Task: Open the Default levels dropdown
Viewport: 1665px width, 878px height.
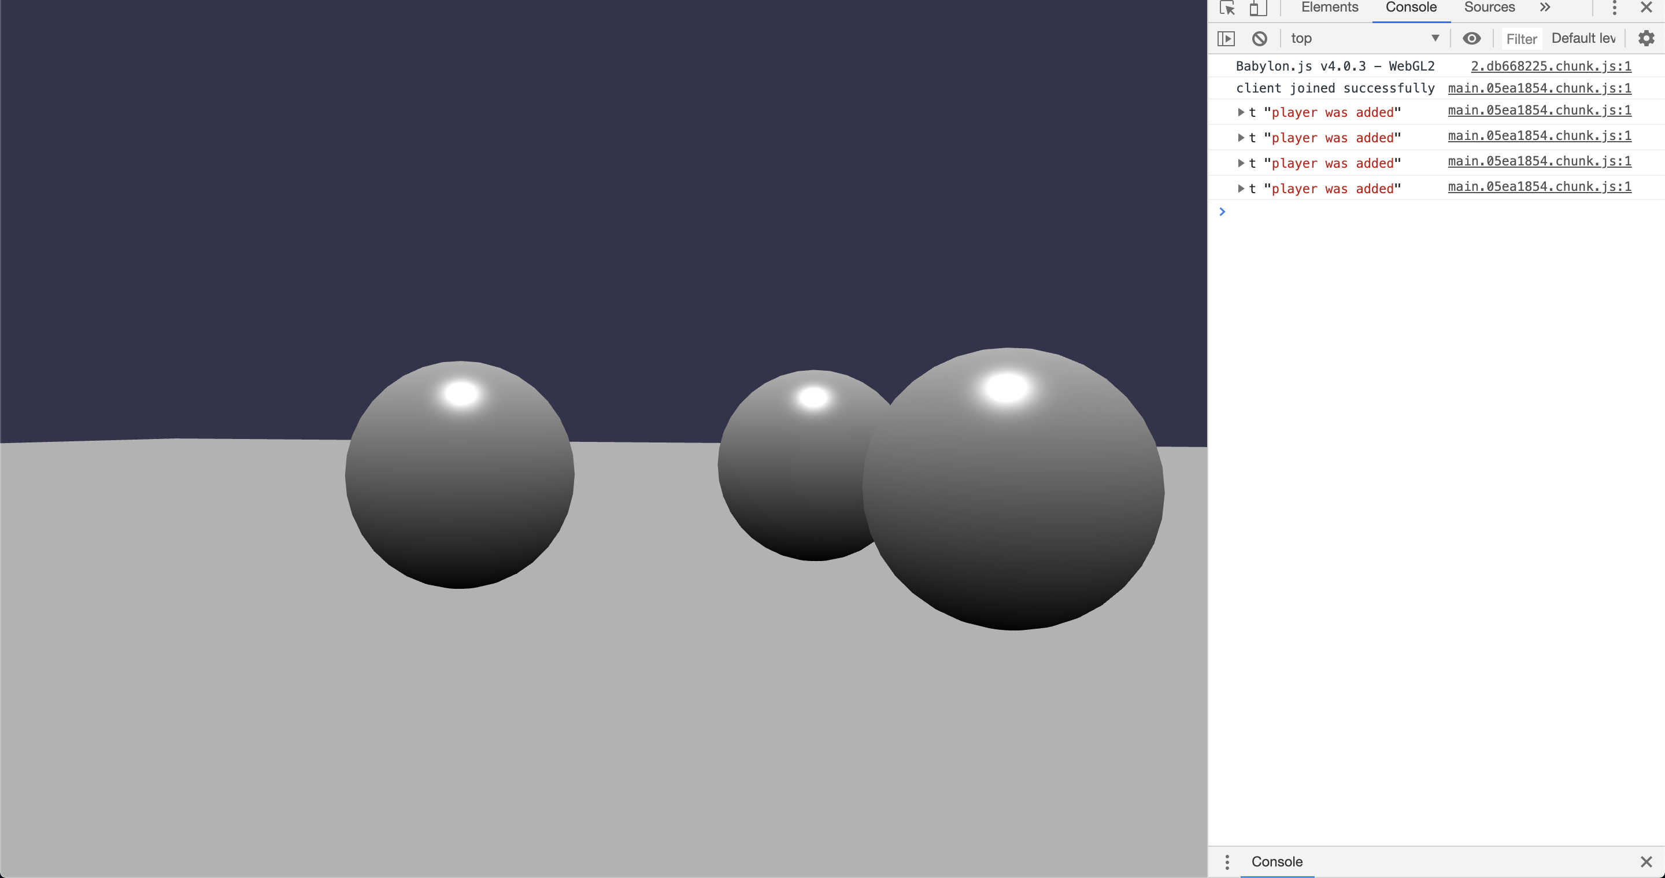Action: (1583, 39)
